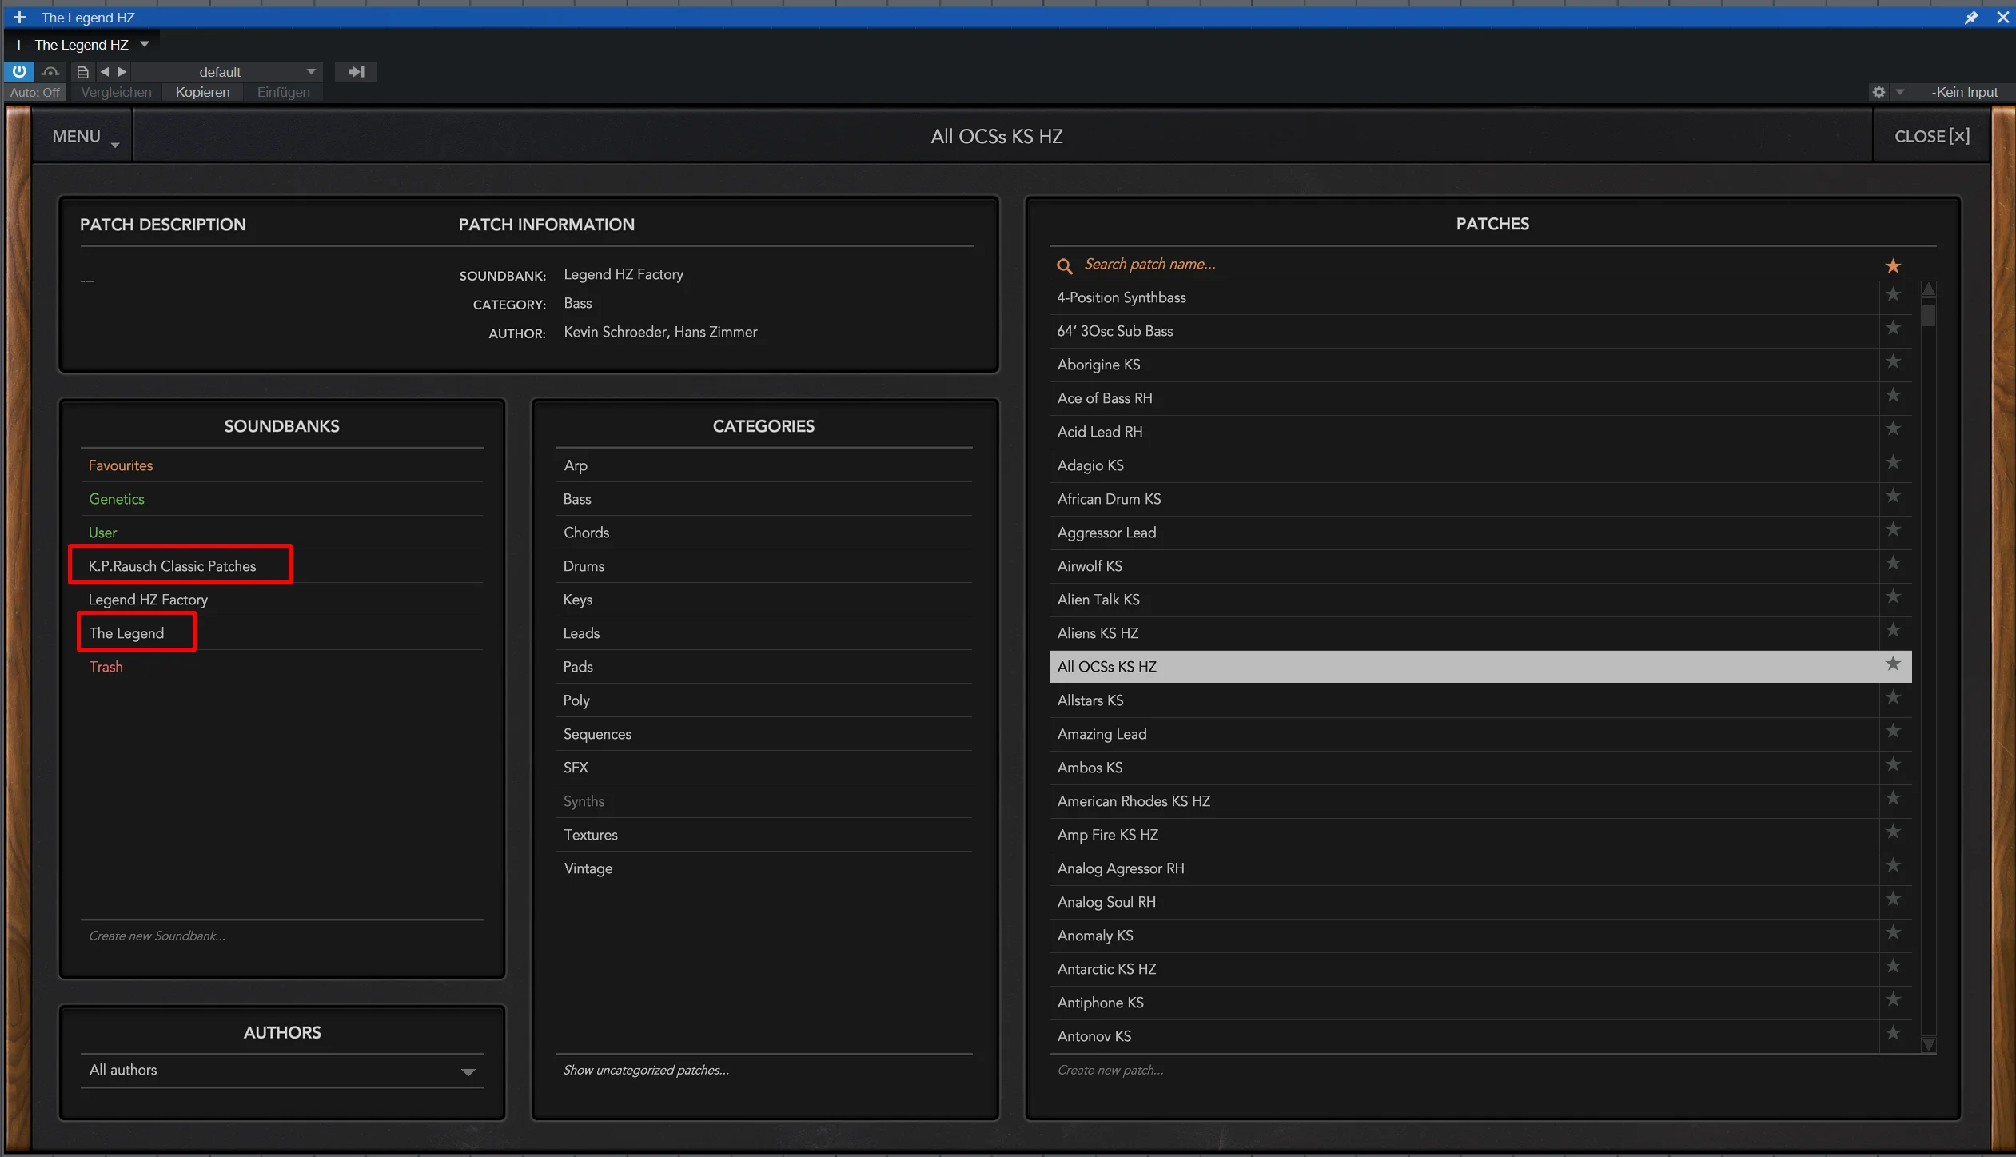Toggle the orange favourites filter star
2016x1157 pixels.
click(x=1893, y=265)
